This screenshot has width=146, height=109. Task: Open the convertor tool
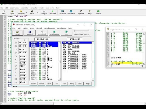71,12
